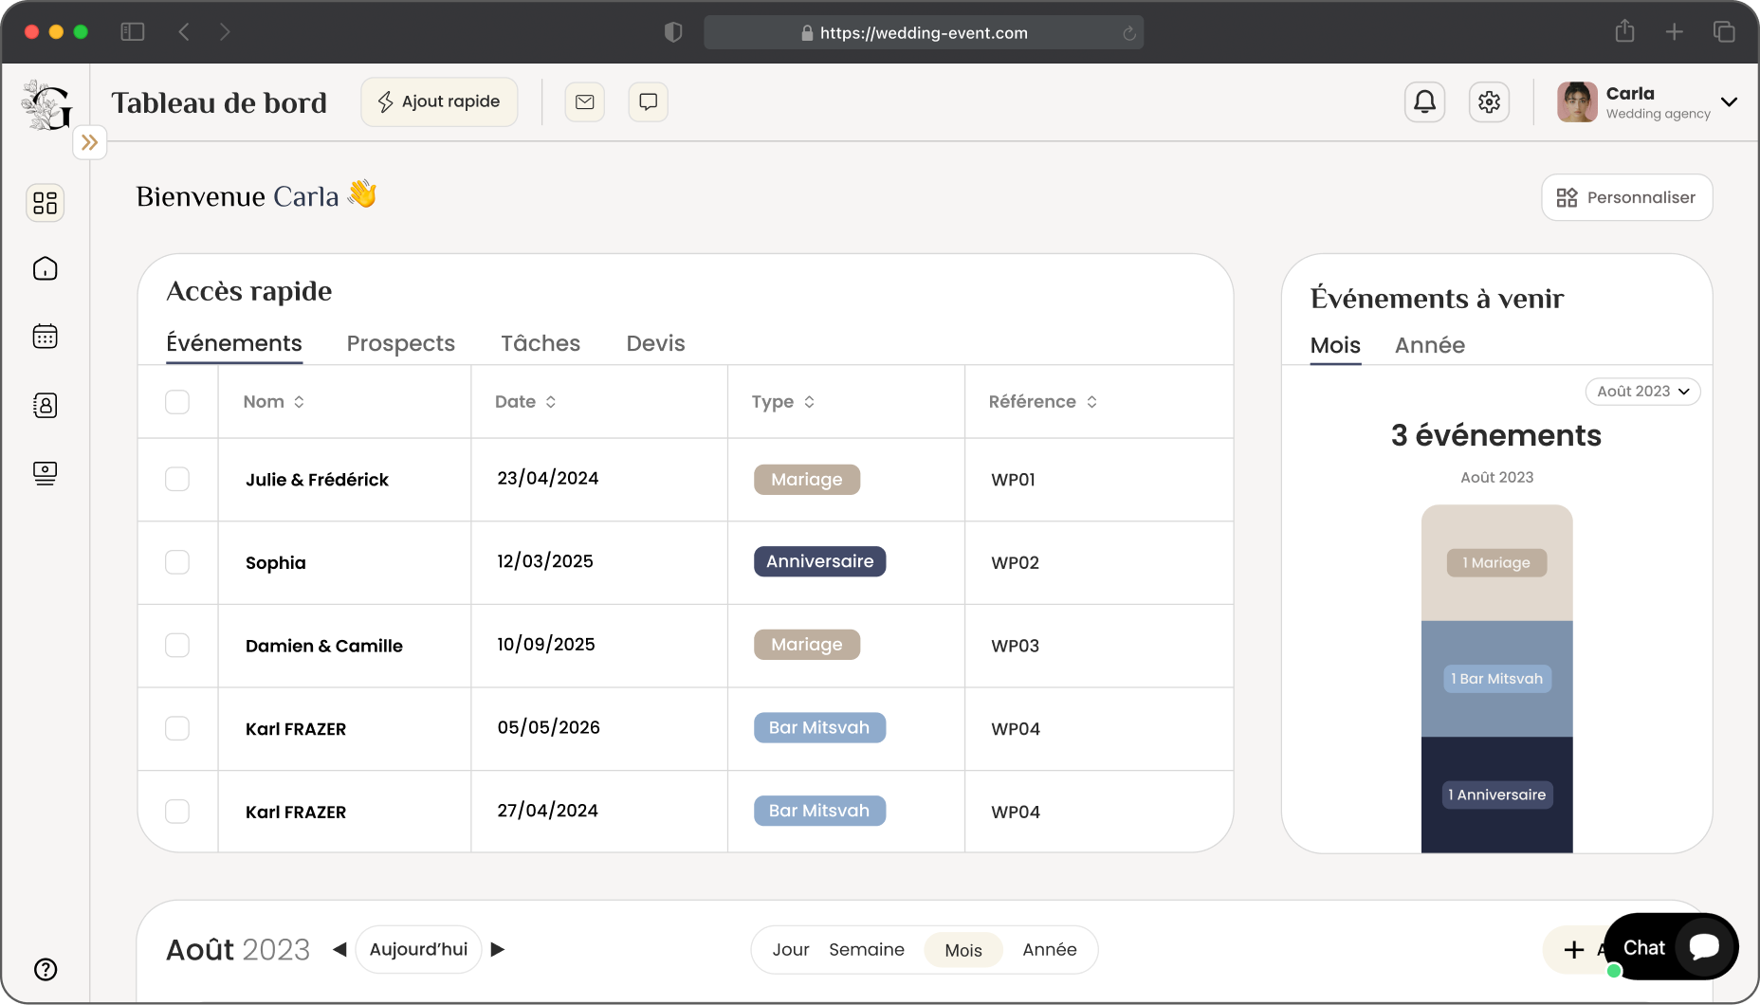Toggle the select-all checkbox in table header
This screenshot has height=1005, width=1760.
point(177,402)
